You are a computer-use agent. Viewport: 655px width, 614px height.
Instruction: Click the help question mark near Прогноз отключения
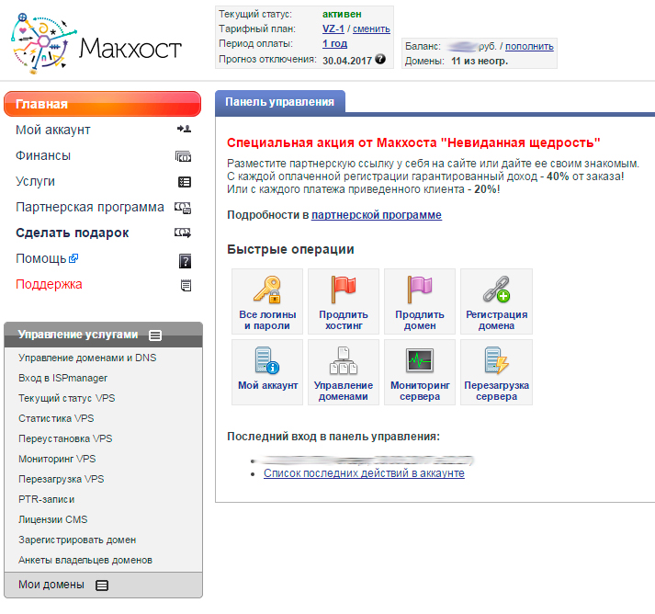[x=380, y=60]
